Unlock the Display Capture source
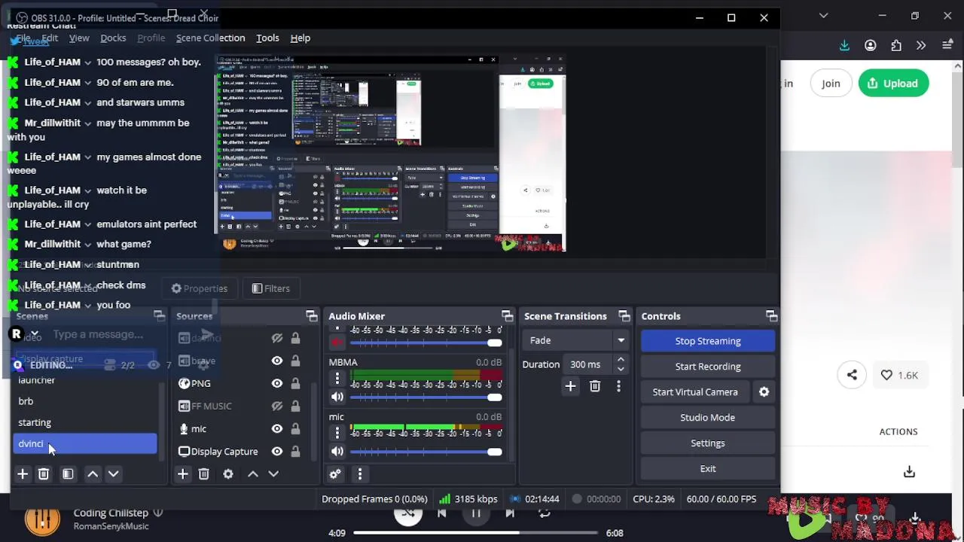This screenshot has width=964, height=542. pyautogui.click(x=295, y=452)
